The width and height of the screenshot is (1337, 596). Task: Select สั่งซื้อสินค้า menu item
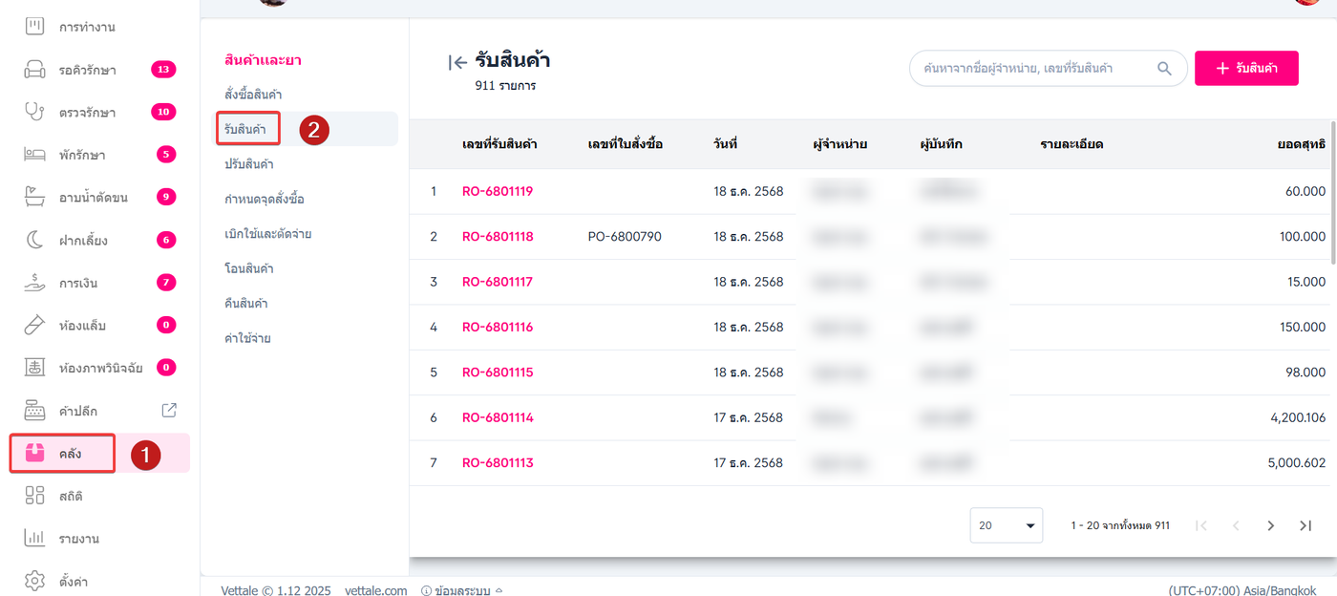click(x=253, y=95)
